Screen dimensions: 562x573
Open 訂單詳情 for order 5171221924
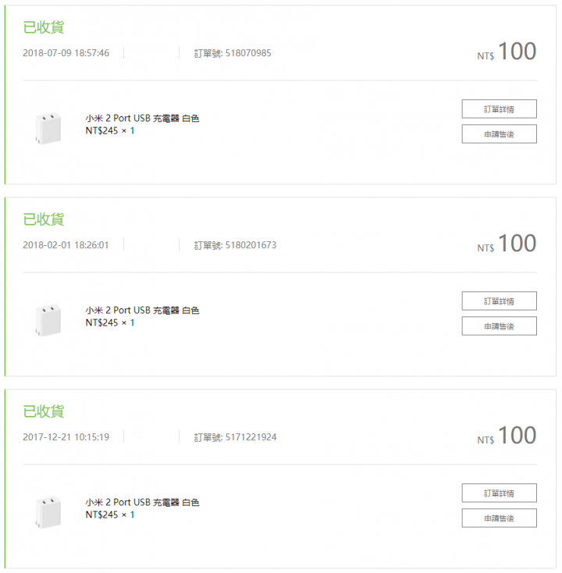[499, 493]
